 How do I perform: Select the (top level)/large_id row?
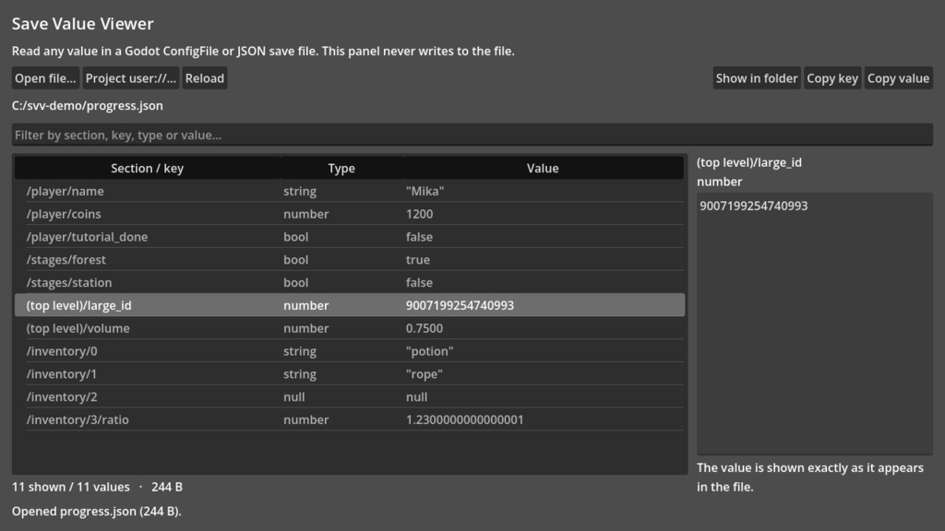pos(350,305)
